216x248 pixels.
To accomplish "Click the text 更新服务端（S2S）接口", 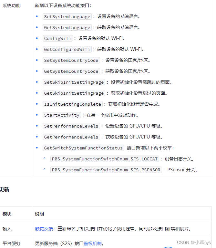I will (x=59, y=243).
